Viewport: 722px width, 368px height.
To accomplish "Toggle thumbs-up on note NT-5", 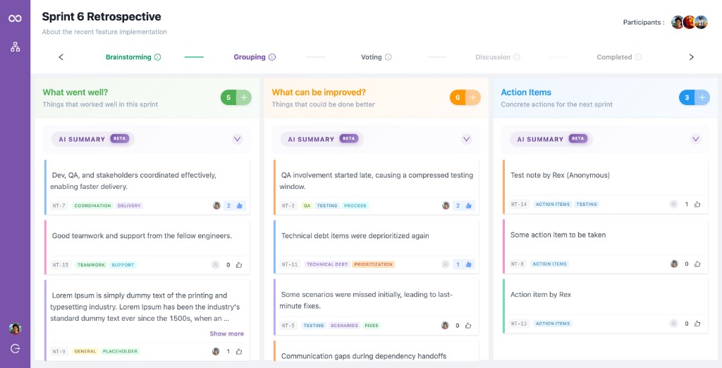I will (x=468, y=325).
